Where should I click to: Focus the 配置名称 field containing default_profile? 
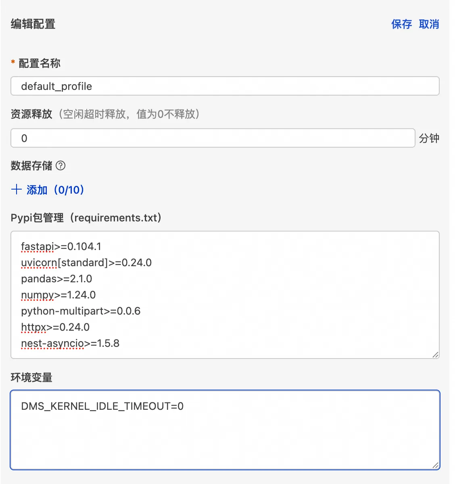coord(225,86)
